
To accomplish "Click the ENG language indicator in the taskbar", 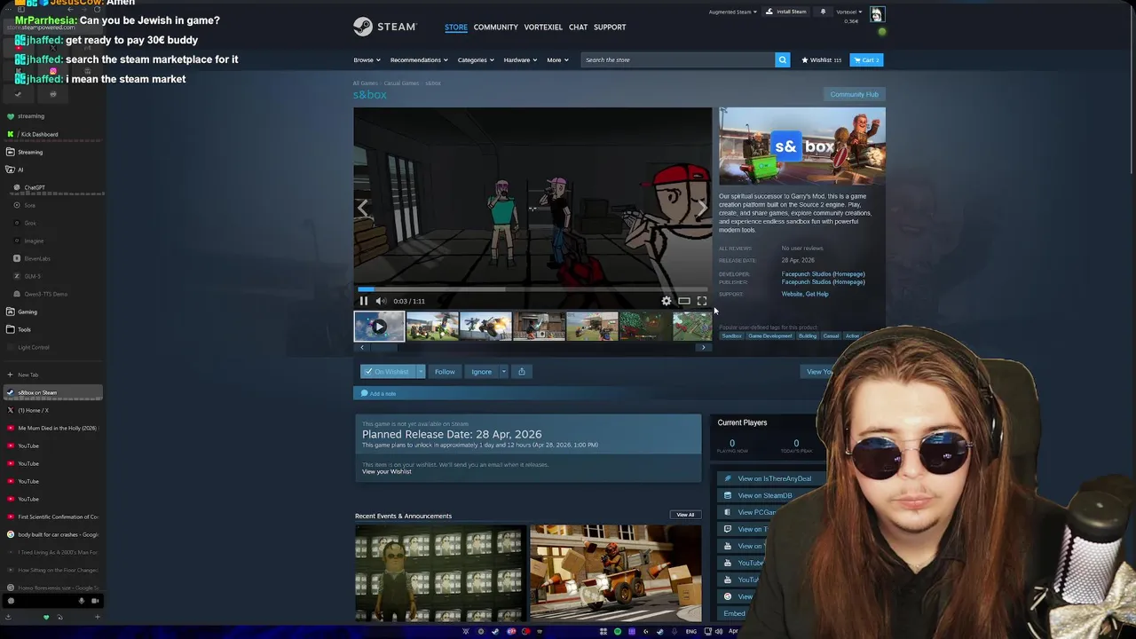I will click(691, 631).
